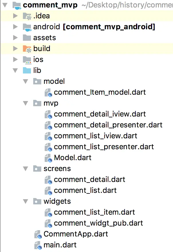Select comment_list_iview.dart file
The width and height of the screenshot is (173, 252).
click(95, 136)
